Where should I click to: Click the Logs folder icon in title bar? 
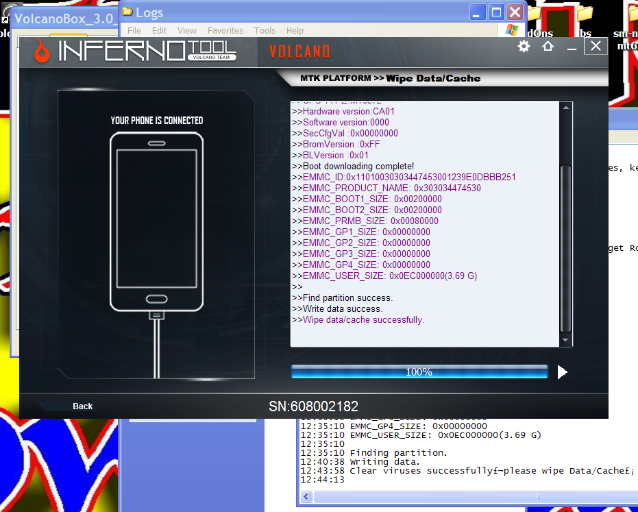click(127, 12)
